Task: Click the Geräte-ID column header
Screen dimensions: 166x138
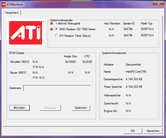Action: tap(129, 23)
